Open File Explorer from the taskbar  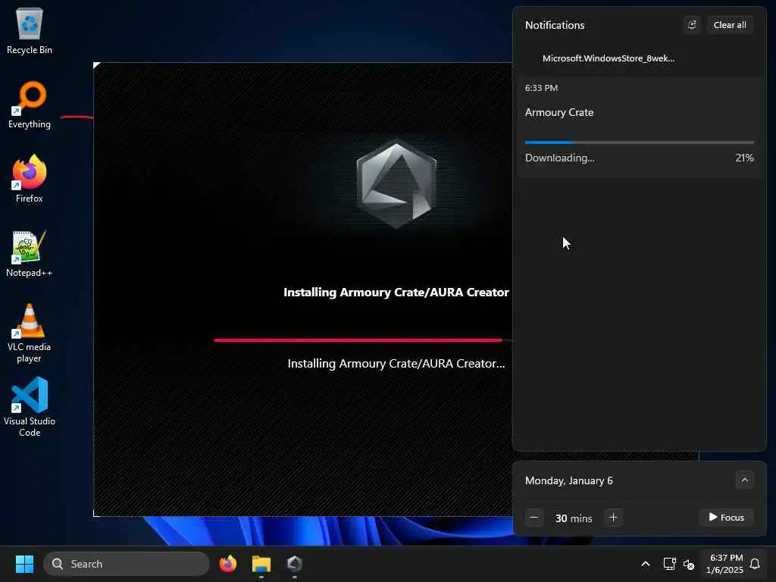click(261, 564)
